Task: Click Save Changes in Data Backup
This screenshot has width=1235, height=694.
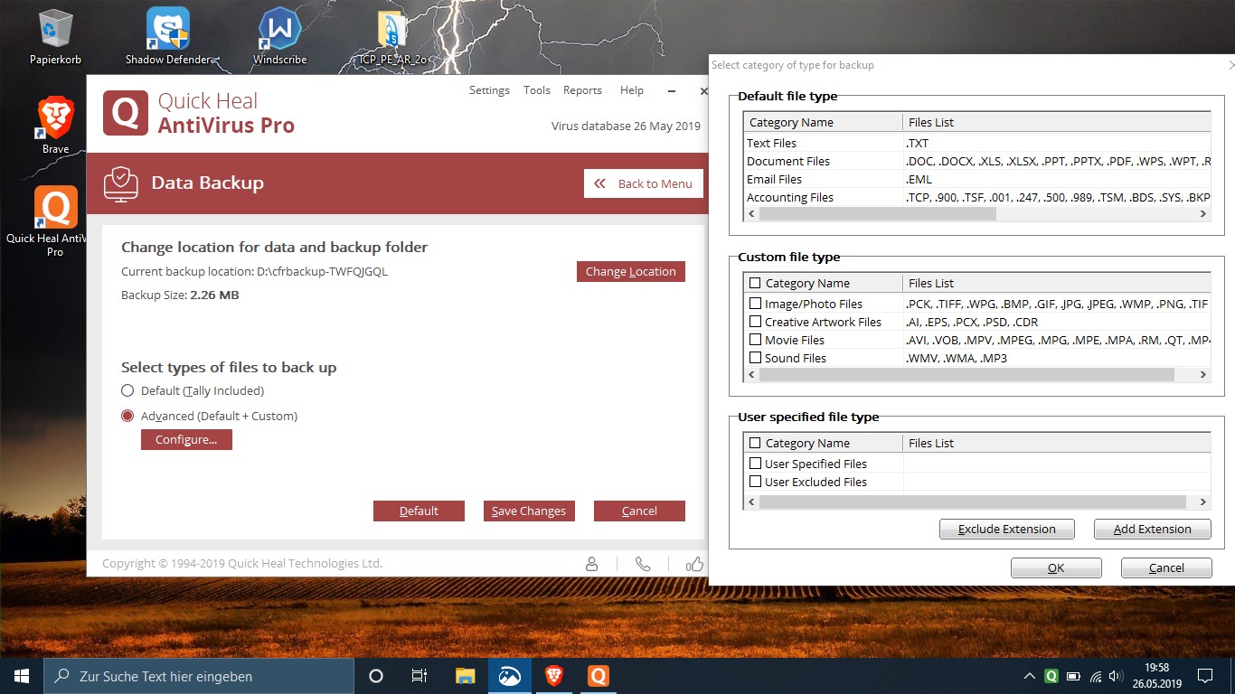Action: tap(529, 511)
